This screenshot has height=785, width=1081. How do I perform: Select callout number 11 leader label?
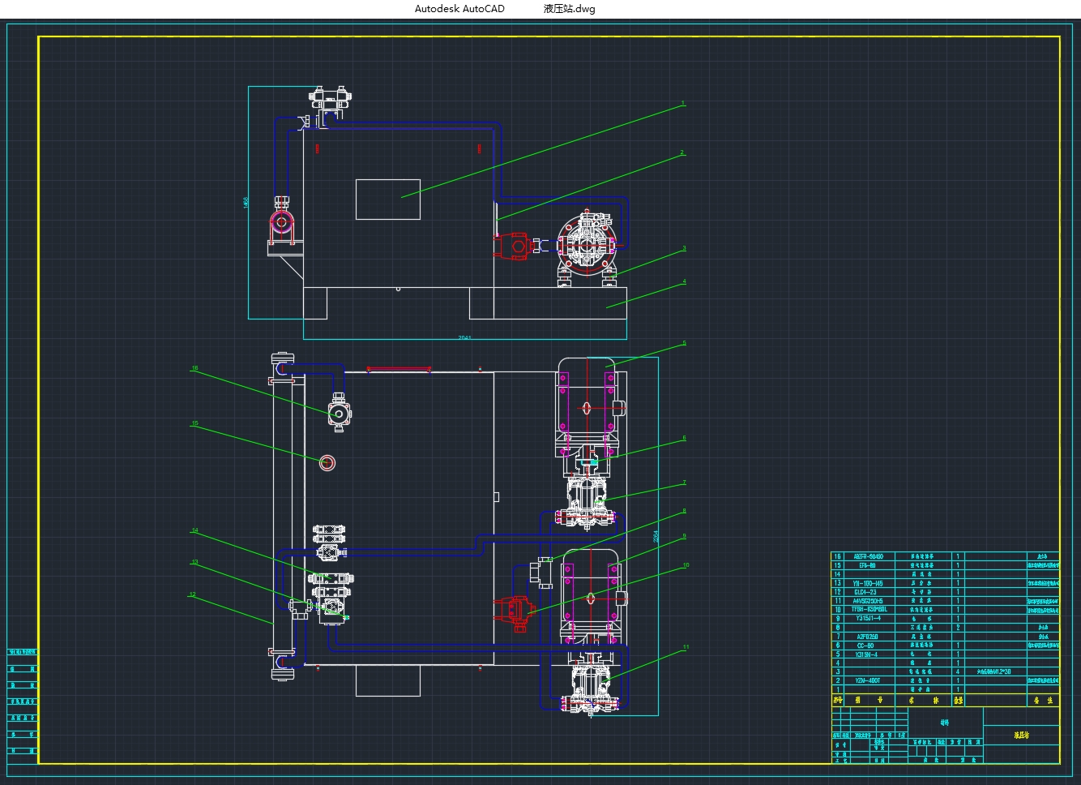click(x=686, y=647)
